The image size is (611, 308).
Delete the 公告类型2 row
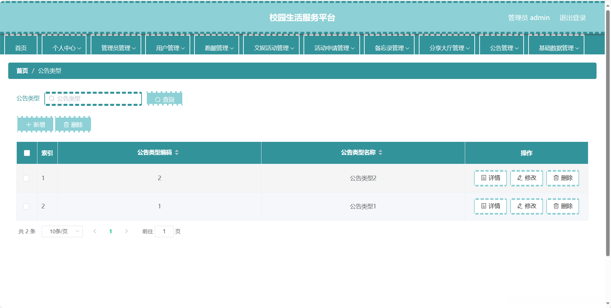click(x=563, y=178)
